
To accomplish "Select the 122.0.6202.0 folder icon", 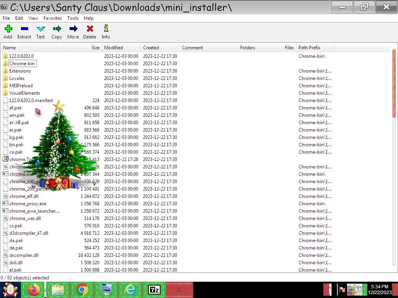I will point(5,56).
